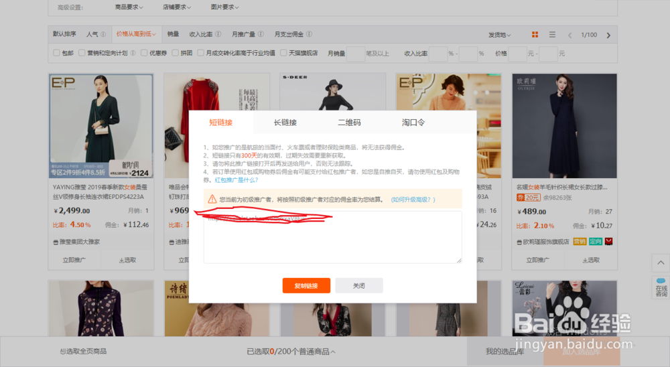Switch to list view layout icon
The height and width of the screenshot is (367, 670).
coord(552,35)
